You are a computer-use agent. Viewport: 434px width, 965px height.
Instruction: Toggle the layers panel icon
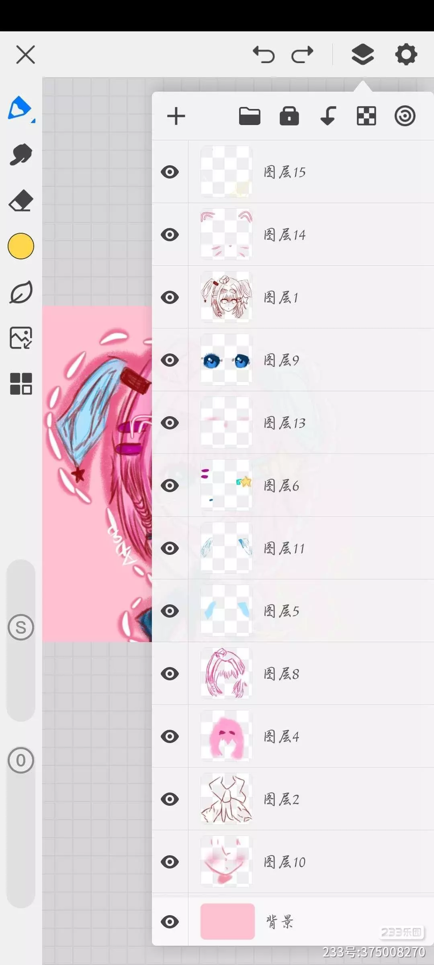coord(363,55)
